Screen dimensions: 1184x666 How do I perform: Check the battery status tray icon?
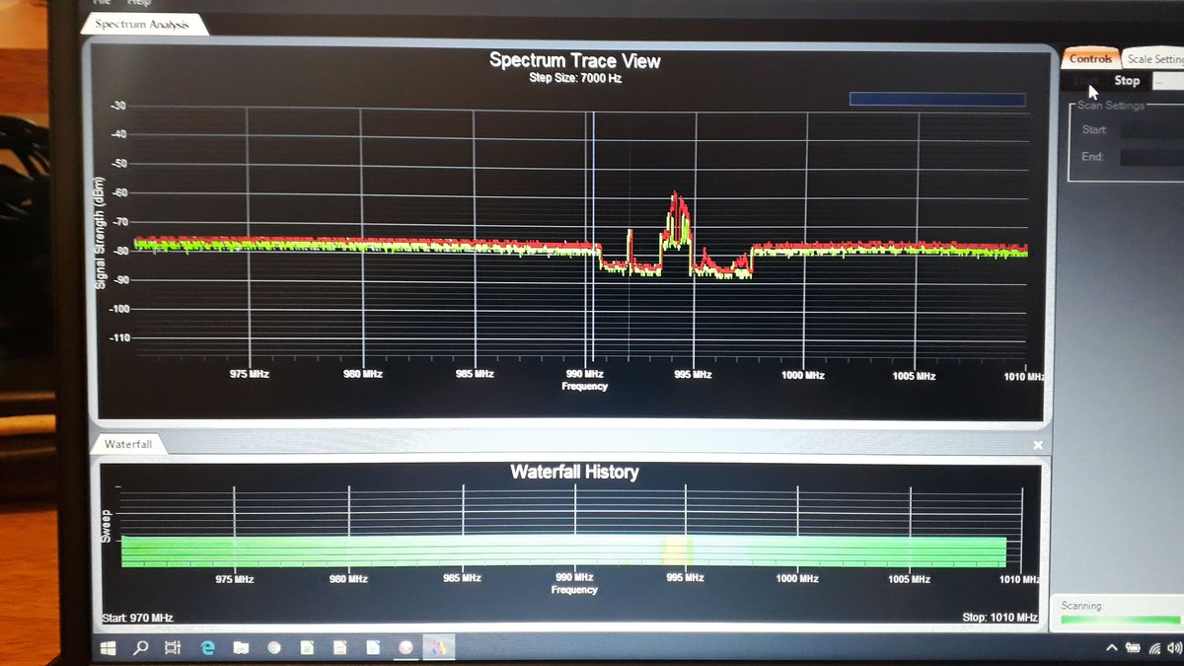click(x=1132, y=648)
